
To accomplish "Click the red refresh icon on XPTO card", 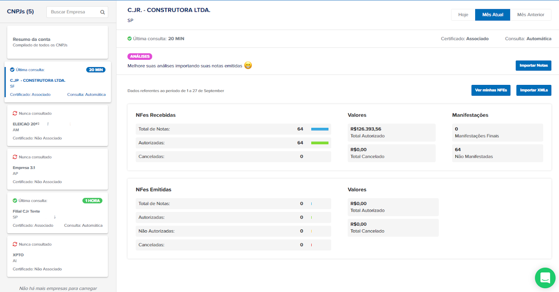I will 15,244.
